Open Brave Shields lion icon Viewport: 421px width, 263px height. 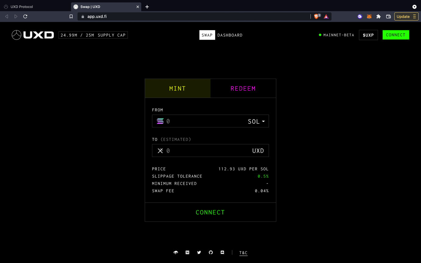point(316,16)
